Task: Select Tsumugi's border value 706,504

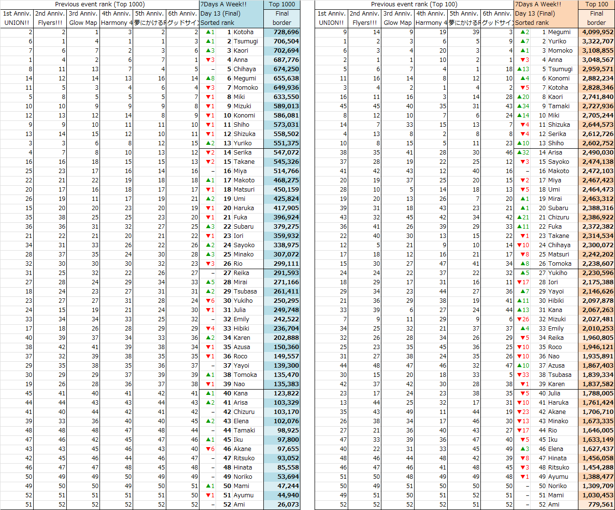Action: tap(282, 41)
